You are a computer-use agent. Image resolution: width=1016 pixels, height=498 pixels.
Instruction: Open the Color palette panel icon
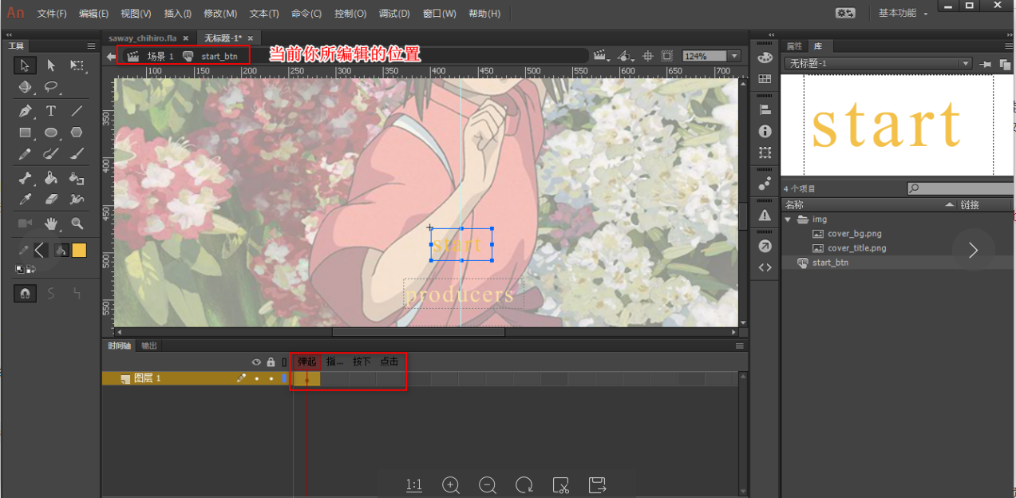tap(765, 58)
